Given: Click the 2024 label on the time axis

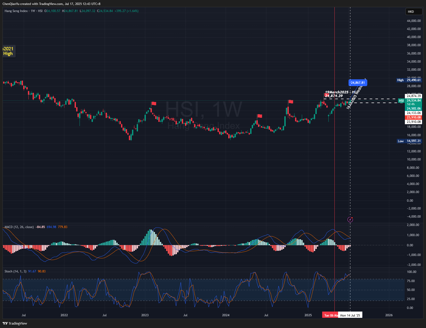Looking at the screenshot, I should point(226,315).
